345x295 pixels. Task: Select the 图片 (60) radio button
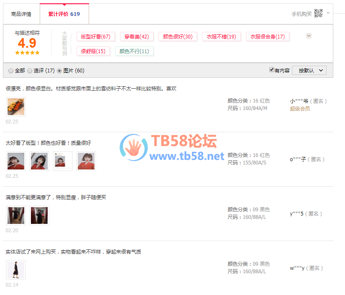59,71
